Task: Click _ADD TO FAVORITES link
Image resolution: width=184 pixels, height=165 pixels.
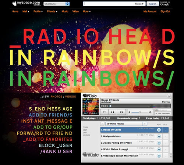Action: tap(48, 139)
